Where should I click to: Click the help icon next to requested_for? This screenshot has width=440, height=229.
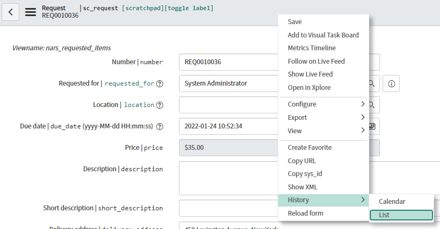pyautogui.click(x=160, y=83)
